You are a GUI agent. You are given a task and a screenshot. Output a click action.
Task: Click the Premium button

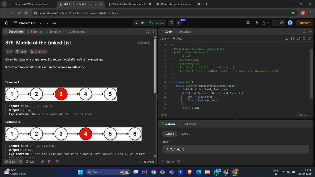[x=304, y=23]
